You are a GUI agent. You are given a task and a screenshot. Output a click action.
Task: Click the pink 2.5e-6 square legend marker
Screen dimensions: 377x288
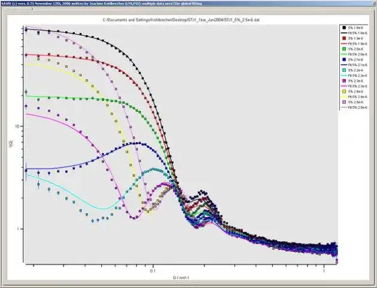(x=344, y=102)
